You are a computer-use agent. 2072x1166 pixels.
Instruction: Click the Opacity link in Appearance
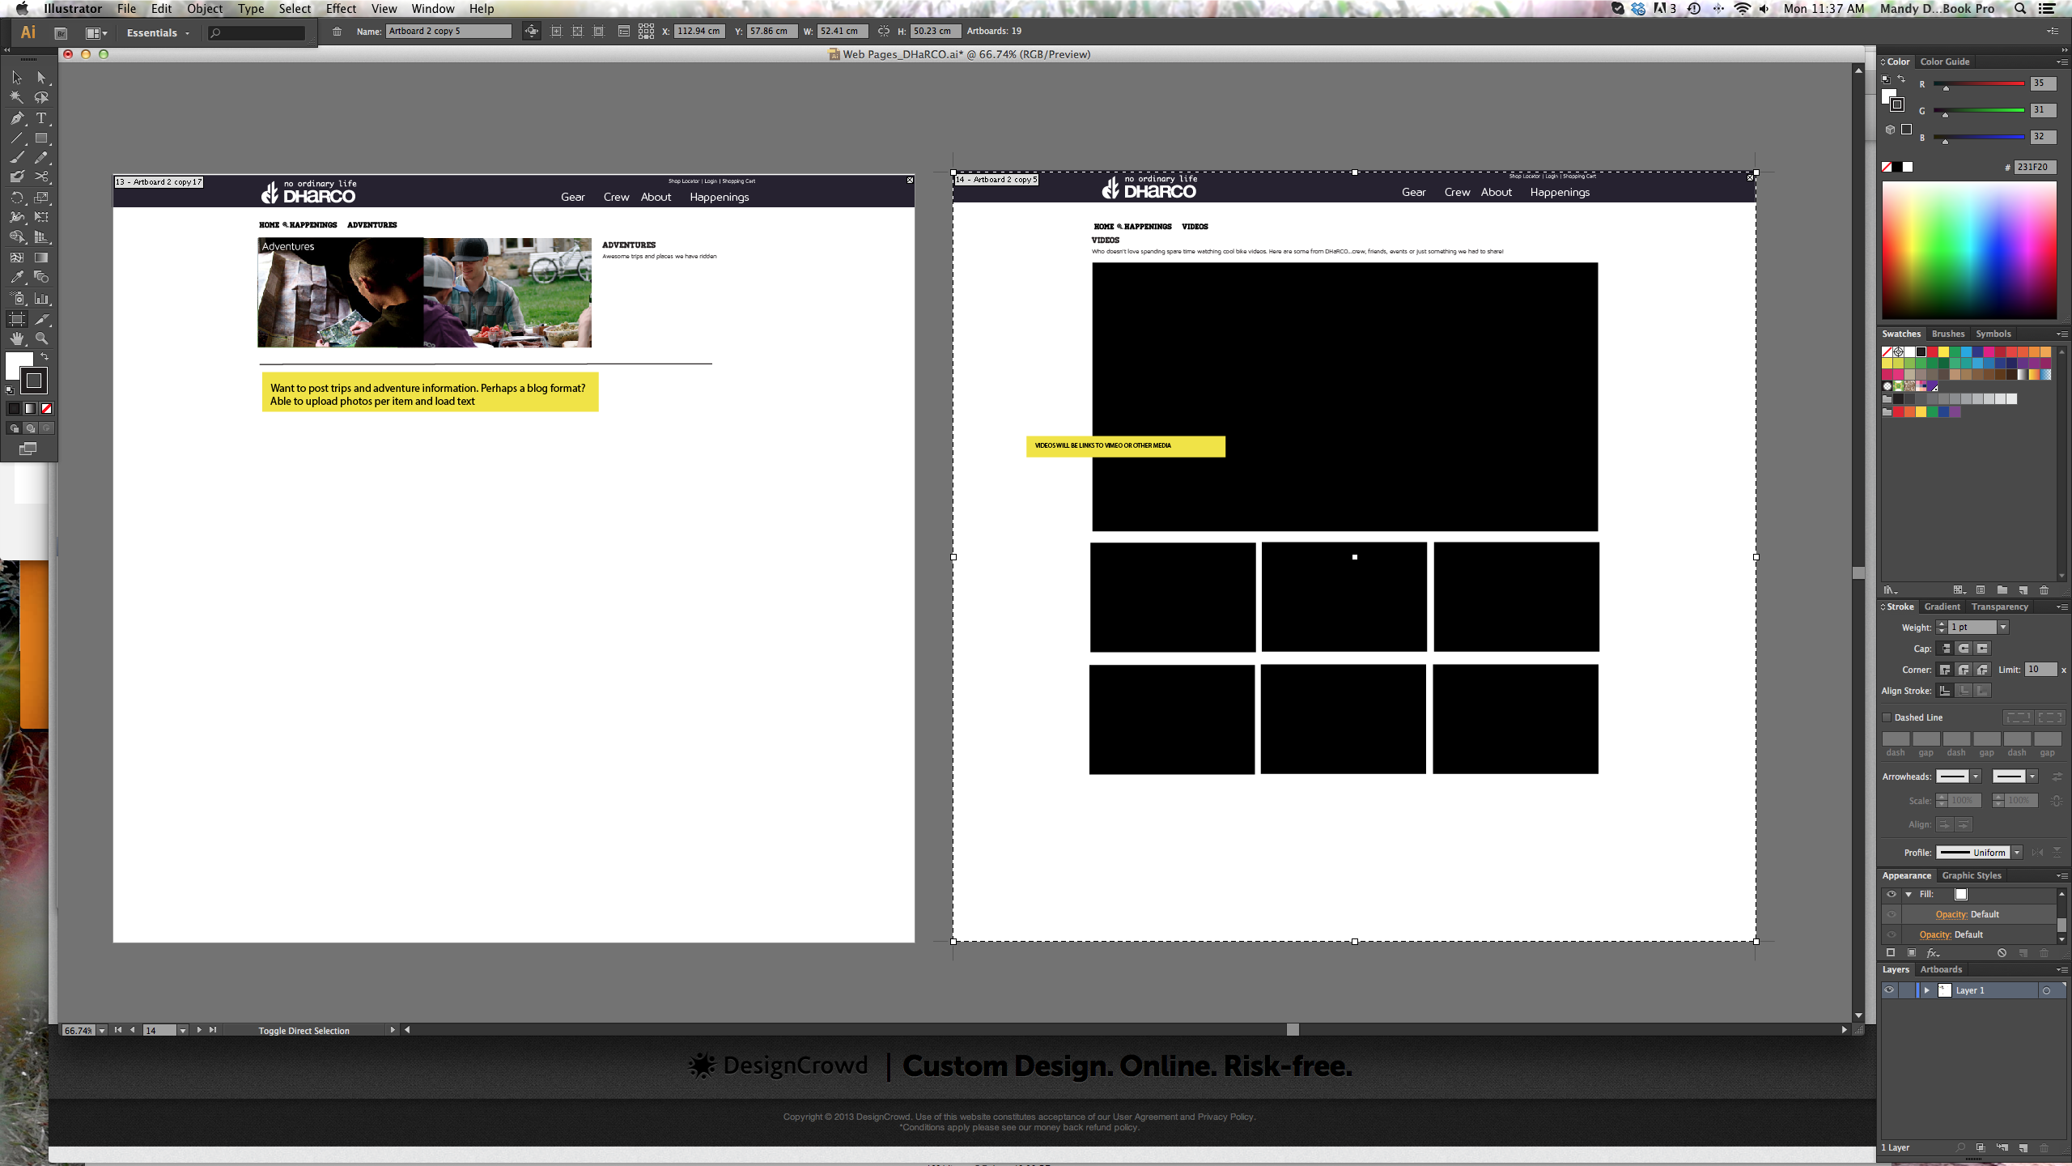[1951, 915]
